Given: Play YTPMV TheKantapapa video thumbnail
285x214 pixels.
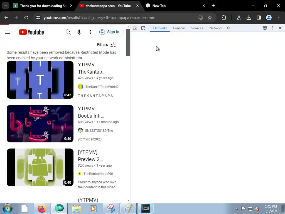Looking at the screenshot, I should [x=40, y=80].
